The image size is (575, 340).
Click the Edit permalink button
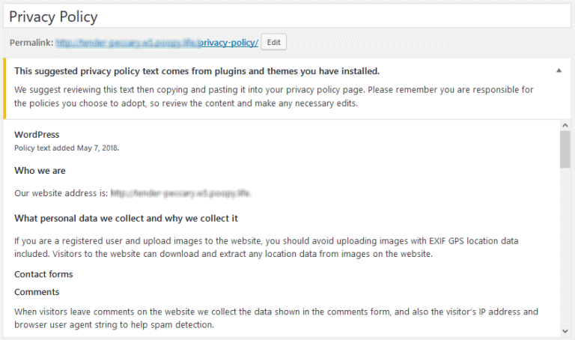[x=273, y=42]
